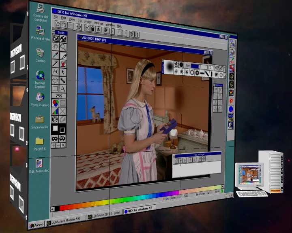Select the image picture tool in Tools palette
292x233 pixels.
56,38
